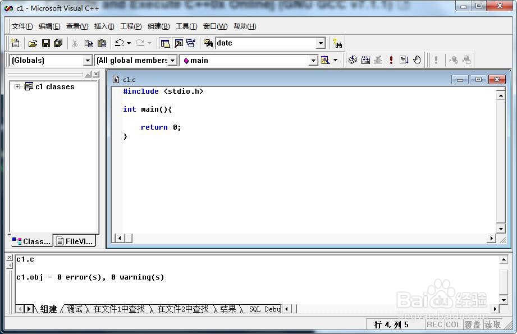
Task: Select the 在文件2中查找 output tab
Action: 183,309
